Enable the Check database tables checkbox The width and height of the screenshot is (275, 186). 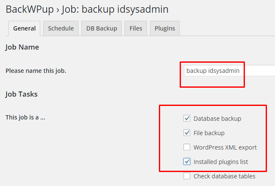point(187,176)
